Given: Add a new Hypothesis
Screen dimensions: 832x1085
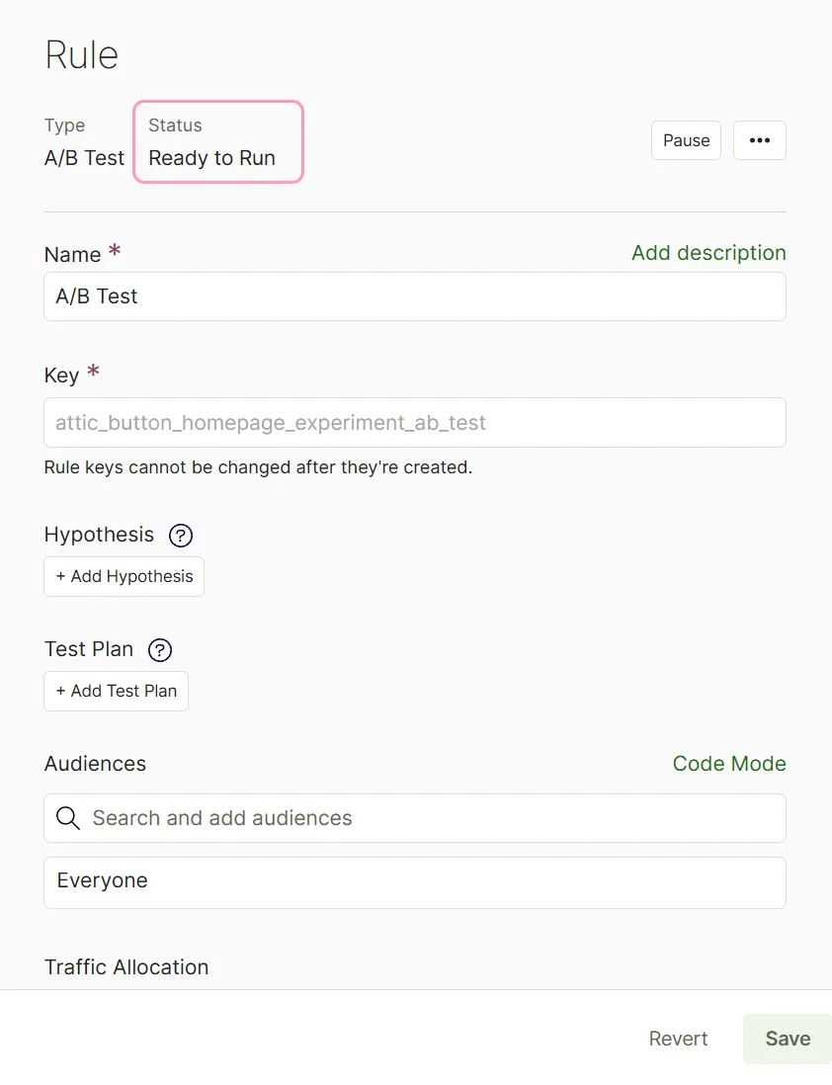Looking at the screenshot, I should 124,576.
